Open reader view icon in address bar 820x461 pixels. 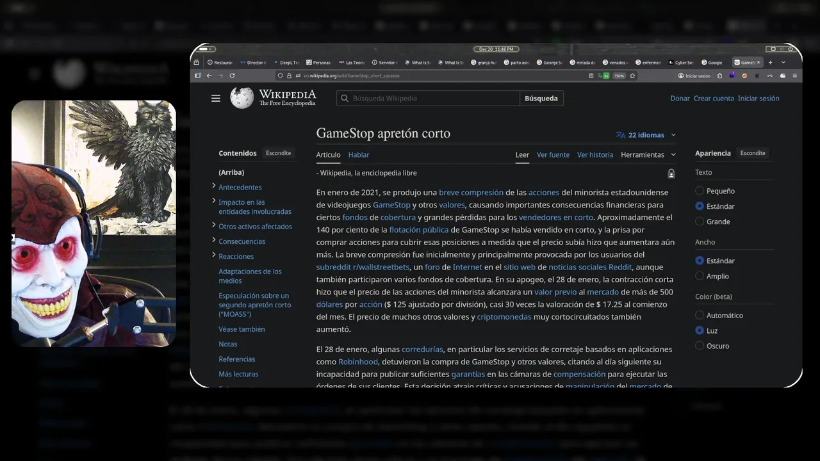[591, 76]
